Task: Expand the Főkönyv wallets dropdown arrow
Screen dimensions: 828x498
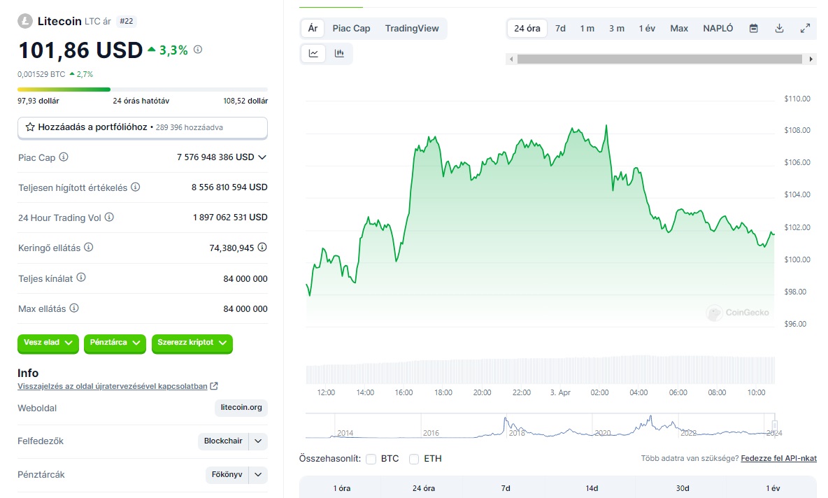Action: click(258, 475)
